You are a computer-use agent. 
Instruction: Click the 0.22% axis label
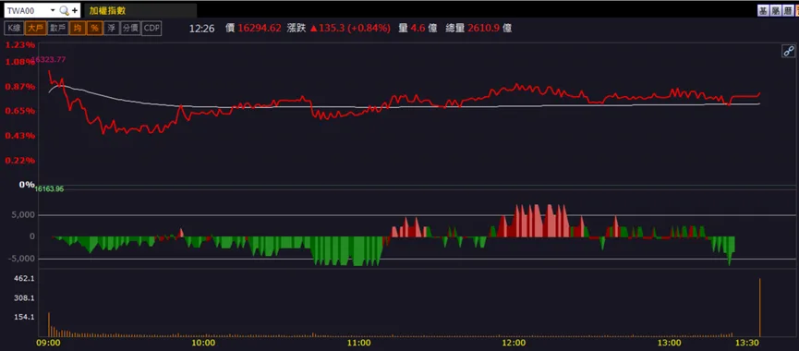pos(20,161)
